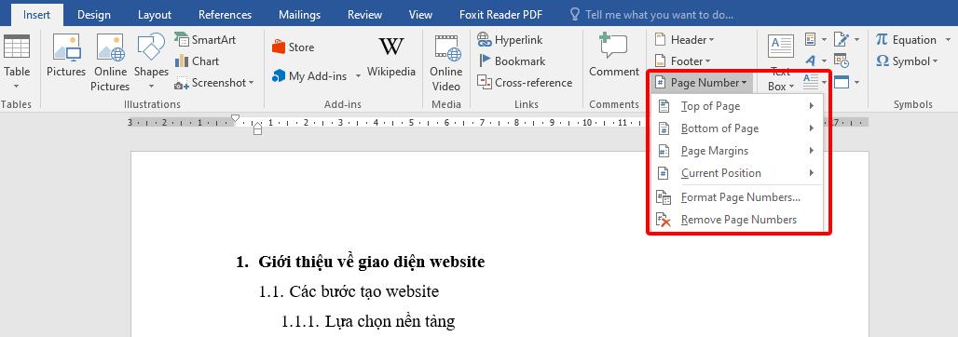
Task: Insert an Online Video
Action: [446, 63]
